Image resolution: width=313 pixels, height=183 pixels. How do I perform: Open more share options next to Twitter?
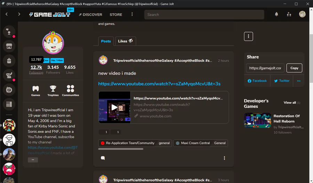pos(299,81)
